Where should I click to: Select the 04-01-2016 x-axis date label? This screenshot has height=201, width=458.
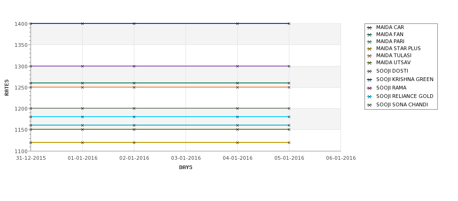point(238,158)
